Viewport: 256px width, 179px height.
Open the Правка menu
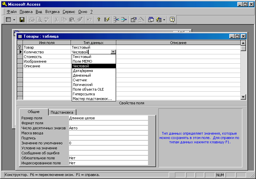pos(26,12)
